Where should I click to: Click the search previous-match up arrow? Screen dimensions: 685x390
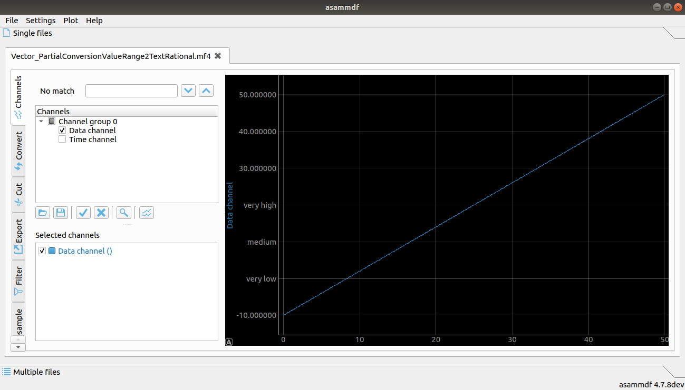click(206, 91)
